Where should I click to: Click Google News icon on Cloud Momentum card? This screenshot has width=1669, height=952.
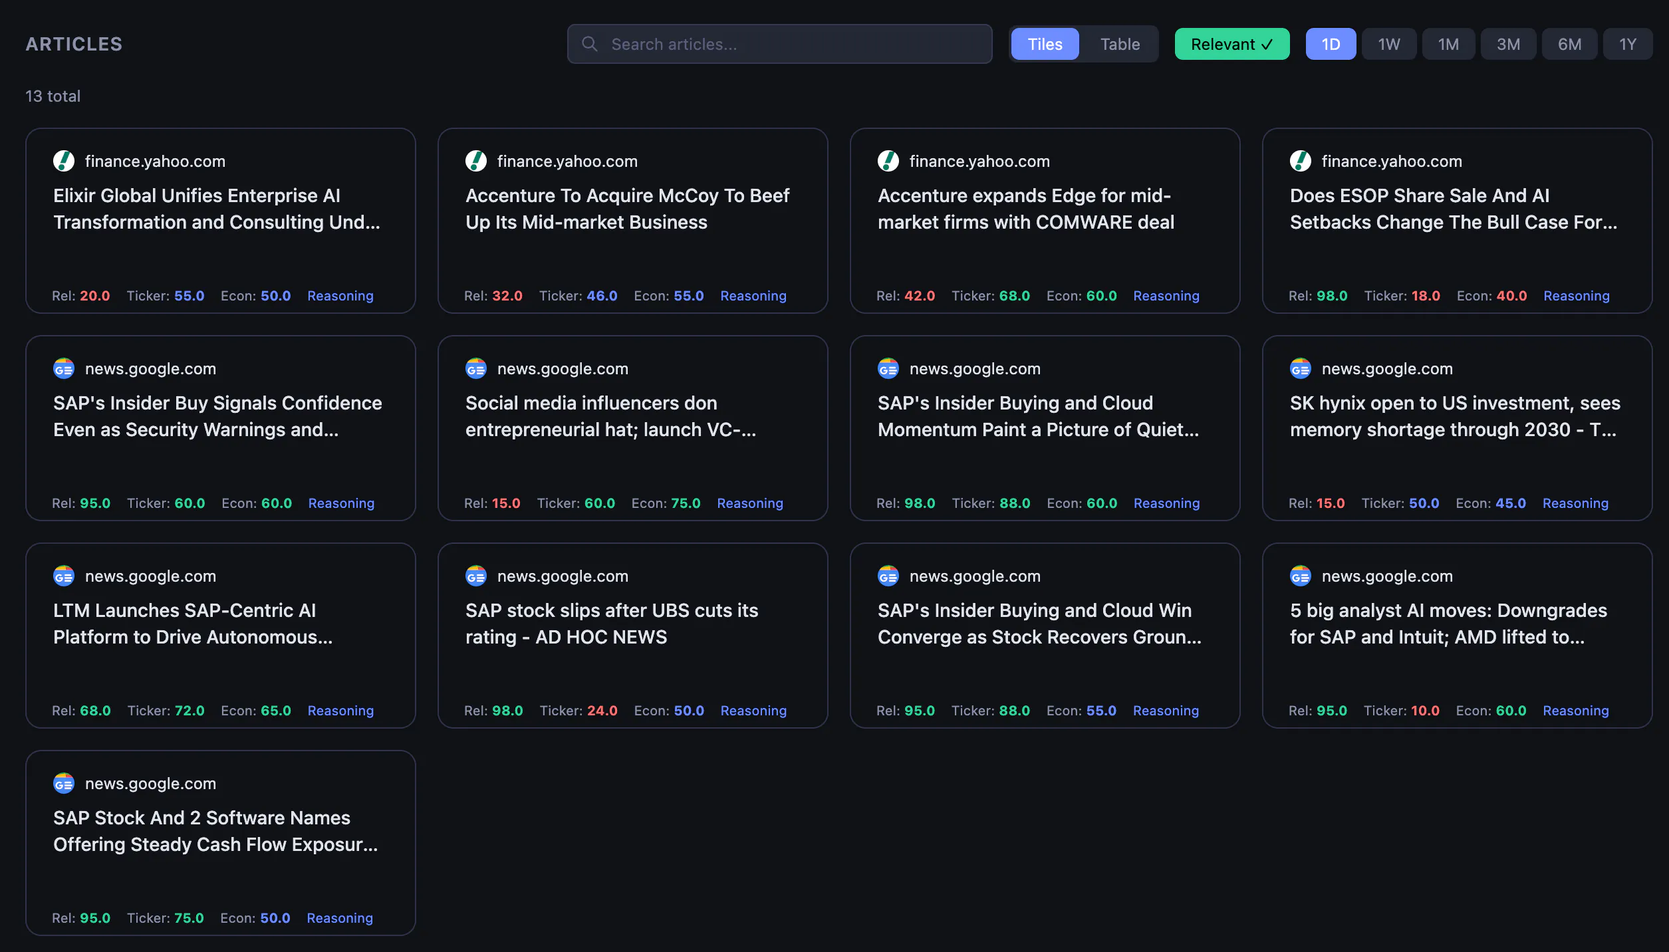tap(888, 368)
